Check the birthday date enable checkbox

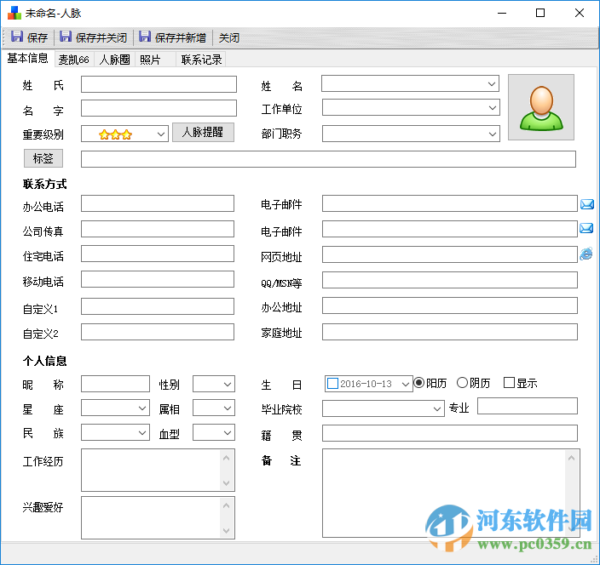(333, 384)
